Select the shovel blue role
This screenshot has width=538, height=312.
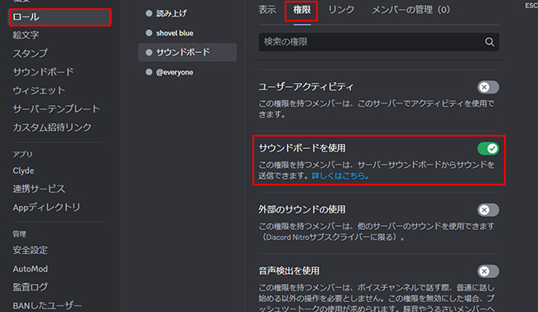187,33
